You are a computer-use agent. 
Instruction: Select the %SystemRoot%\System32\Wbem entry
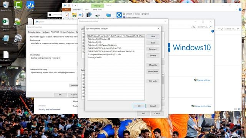[x=116, y=45]
